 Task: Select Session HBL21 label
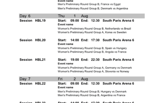[x=33, y=60]
